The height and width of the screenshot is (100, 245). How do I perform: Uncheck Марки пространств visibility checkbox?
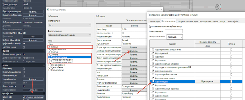coord(153,96)
